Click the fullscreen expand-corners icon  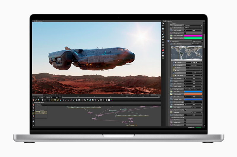[x=109, y=100]
